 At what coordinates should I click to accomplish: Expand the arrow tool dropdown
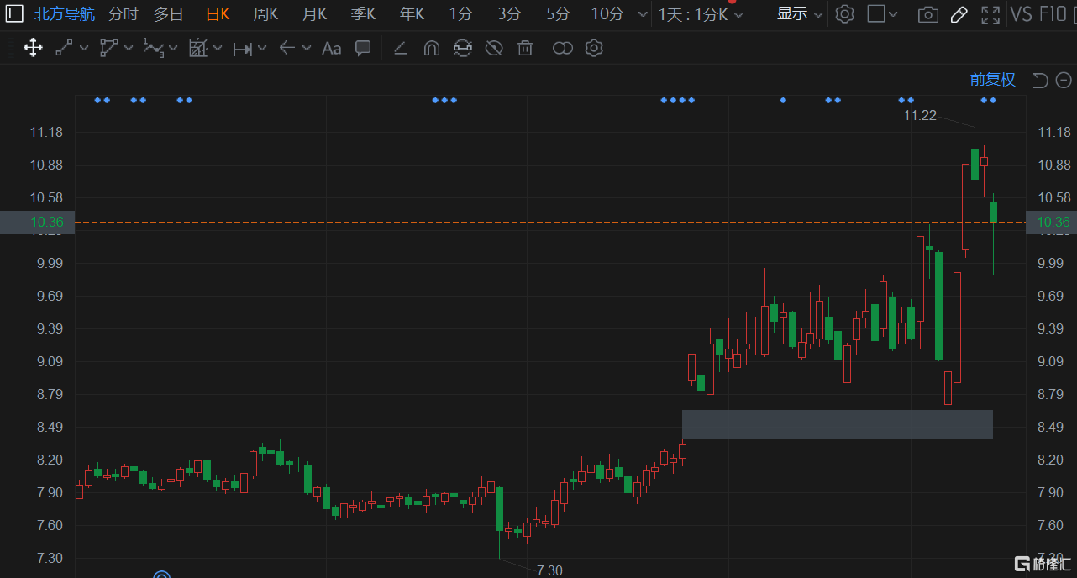point(306,49)
